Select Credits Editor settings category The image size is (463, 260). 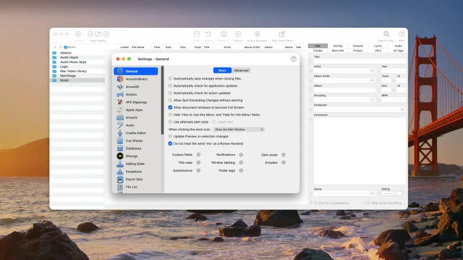click(136, 133)
